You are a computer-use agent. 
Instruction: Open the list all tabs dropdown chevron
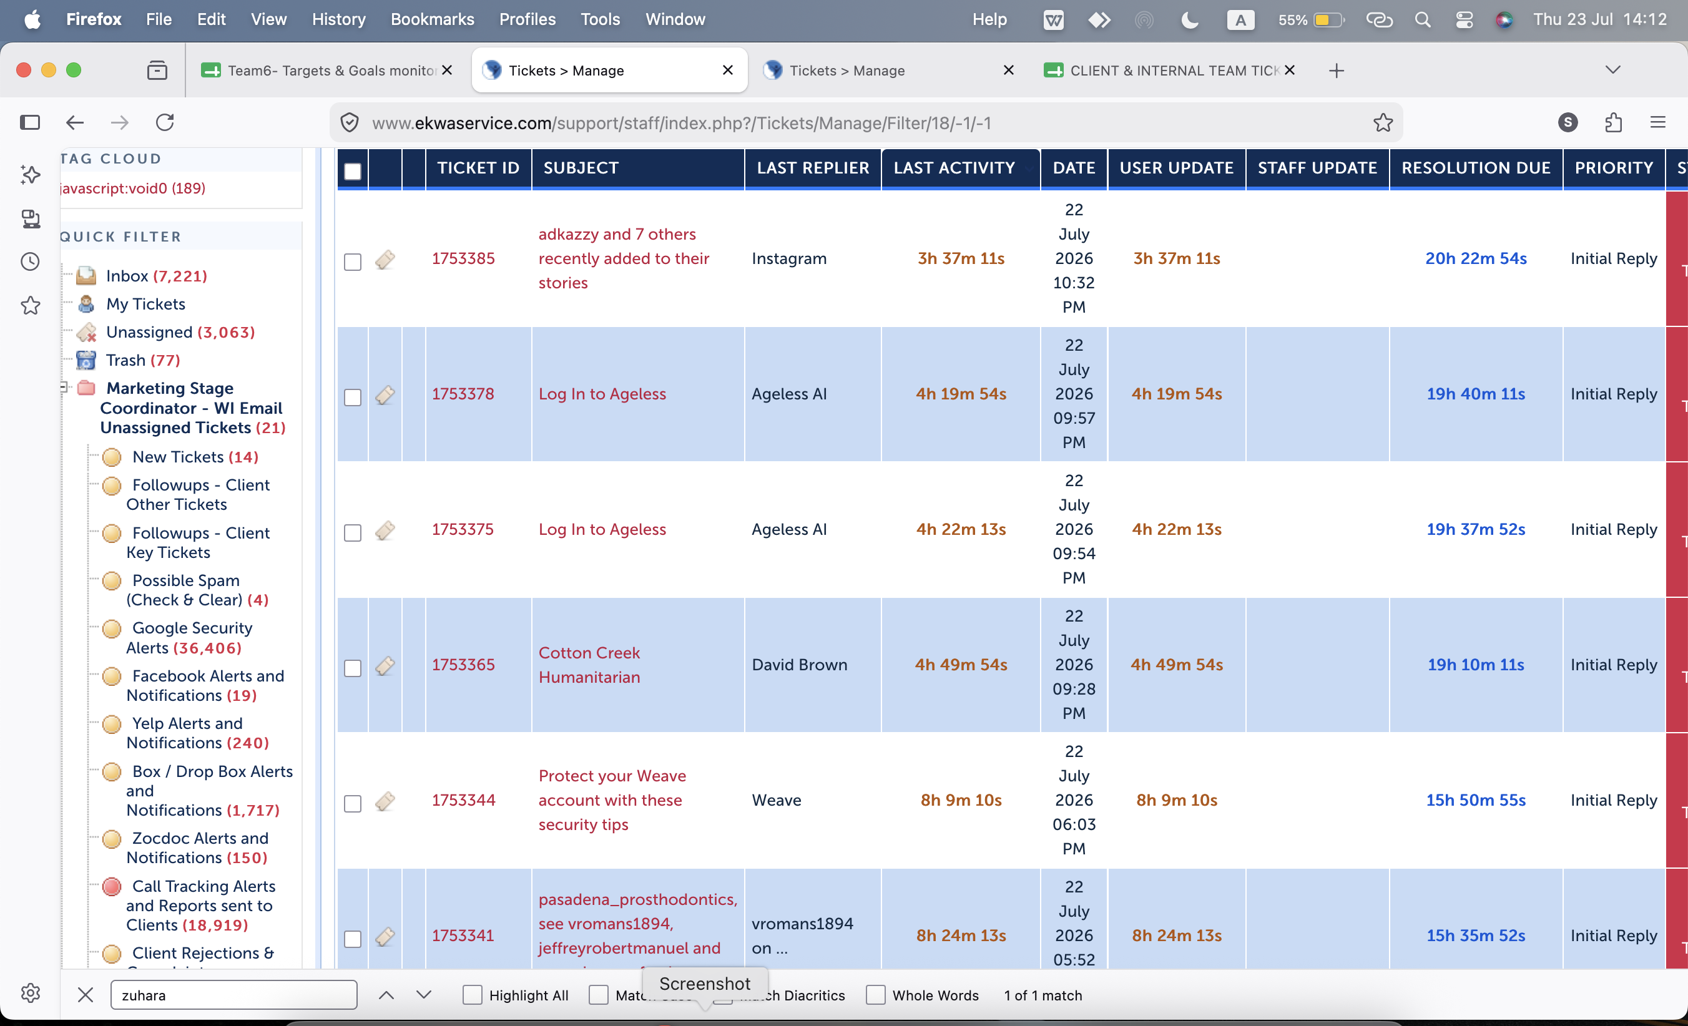click(1612, 70)
